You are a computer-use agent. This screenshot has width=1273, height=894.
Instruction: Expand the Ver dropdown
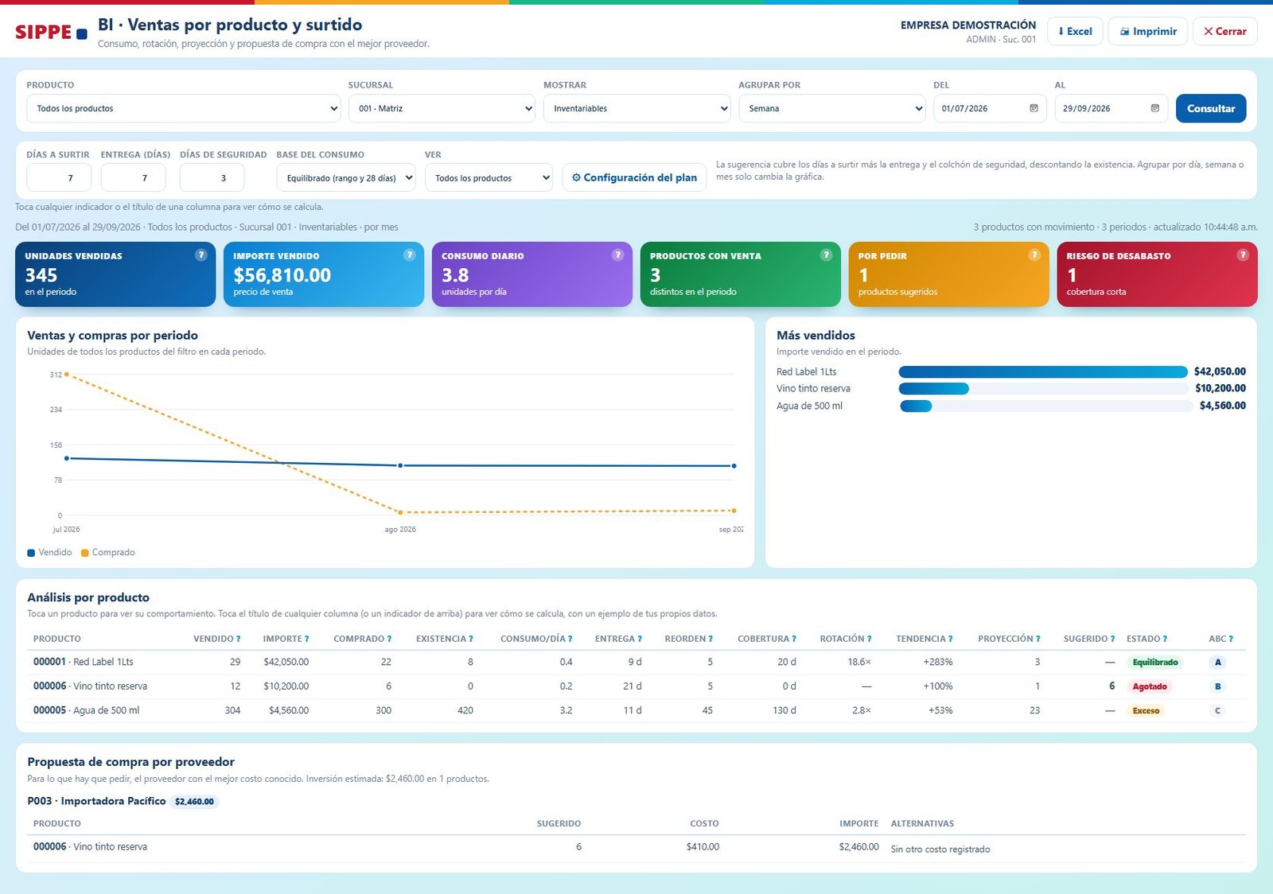pos(489,177)
